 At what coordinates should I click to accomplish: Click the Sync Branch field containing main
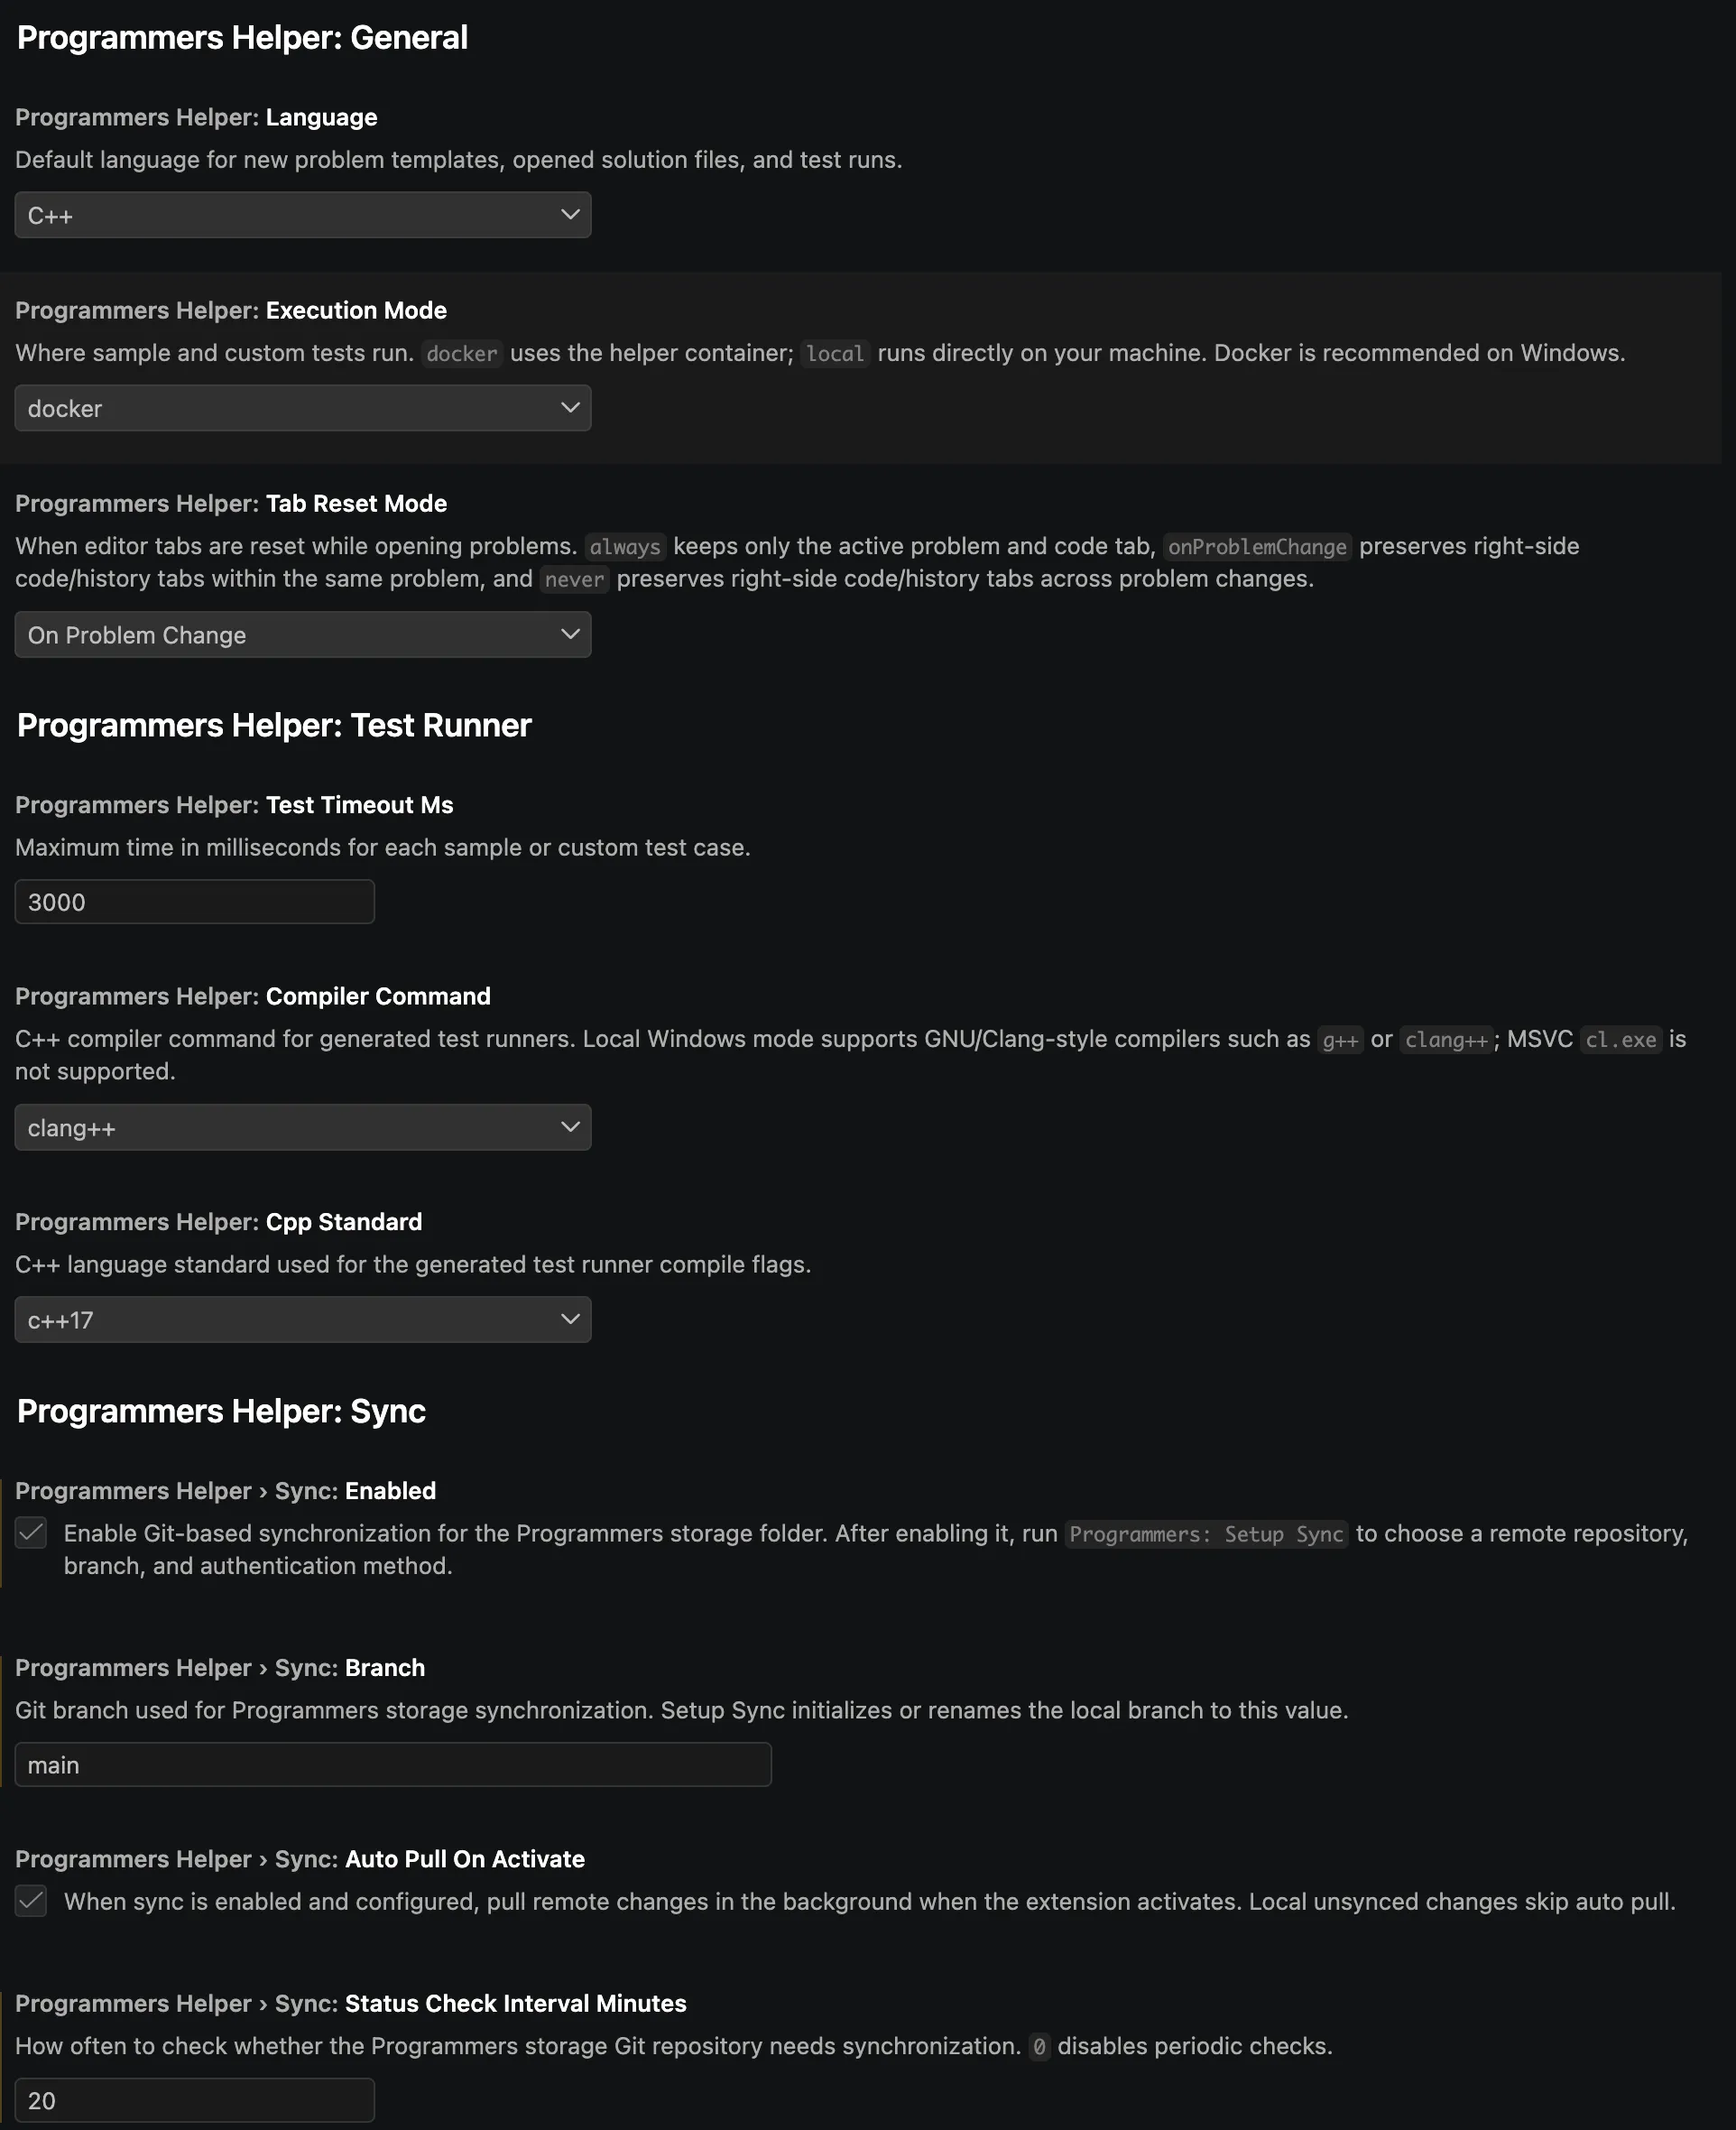(x=393, y=1765)
